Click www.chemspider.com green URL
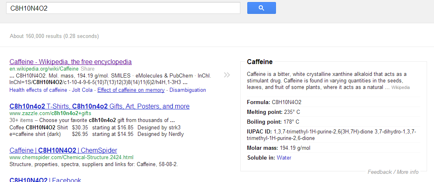Image resolution: width=434 pixels, height=182 pixels. point(71,158)
